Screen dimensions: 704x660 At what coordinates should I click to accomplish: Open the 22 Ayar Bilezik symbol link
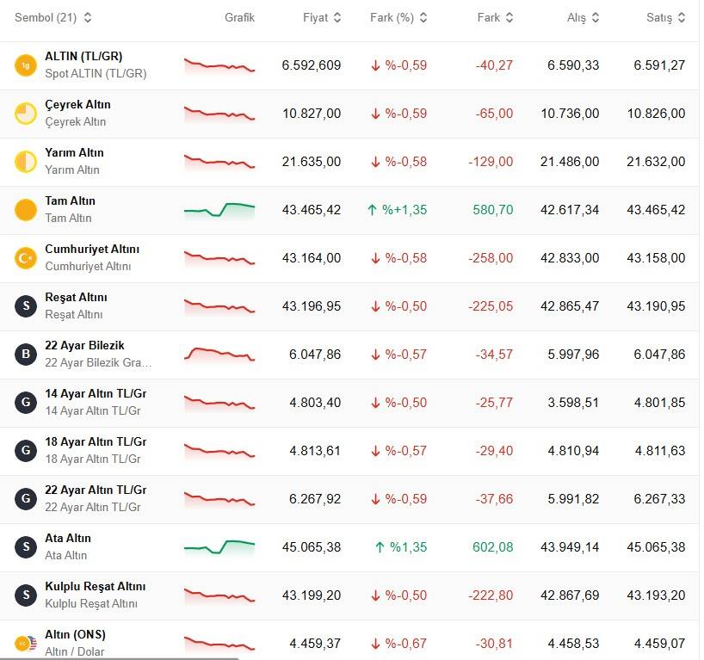[84, 345]
